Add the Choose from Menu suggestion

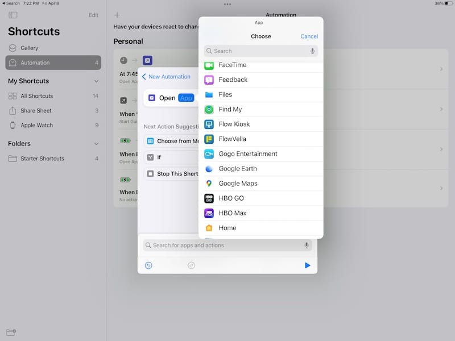point(171,141)
